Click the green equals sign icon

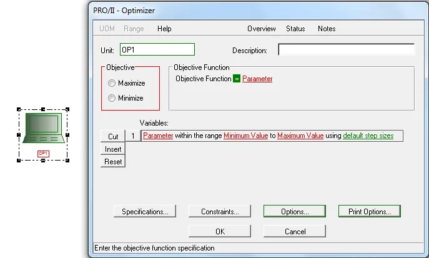click(x=237, y=79)
